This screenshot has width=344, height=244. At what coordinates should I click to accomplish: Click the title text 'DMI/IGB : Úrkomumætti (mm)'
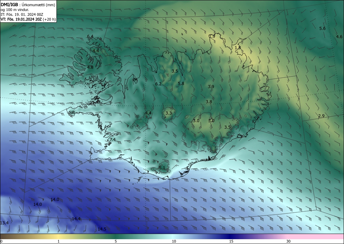(28, 4)
